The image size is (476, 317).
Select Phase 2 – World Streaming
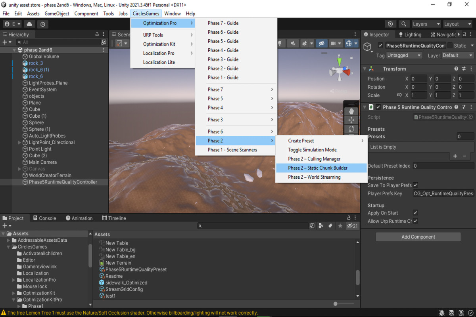click(x=321, y=177)
